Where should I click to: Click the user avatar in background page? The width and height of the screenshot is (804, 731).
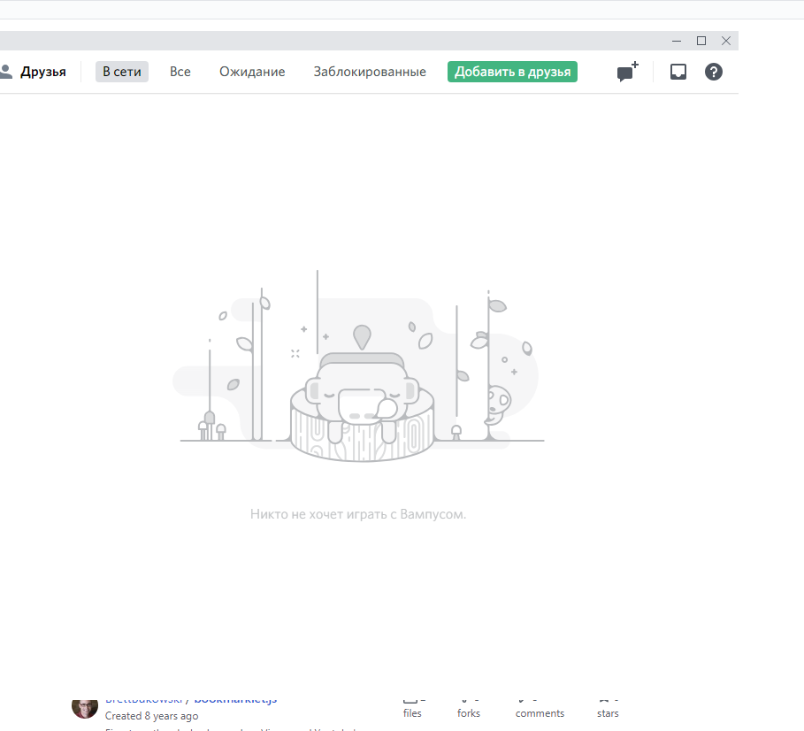85,708
